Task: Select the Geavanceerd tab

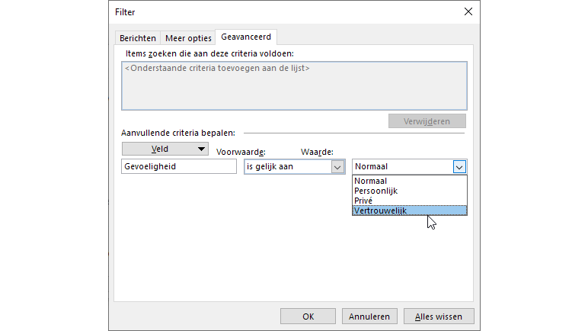Action: click(x=246, y=37)
